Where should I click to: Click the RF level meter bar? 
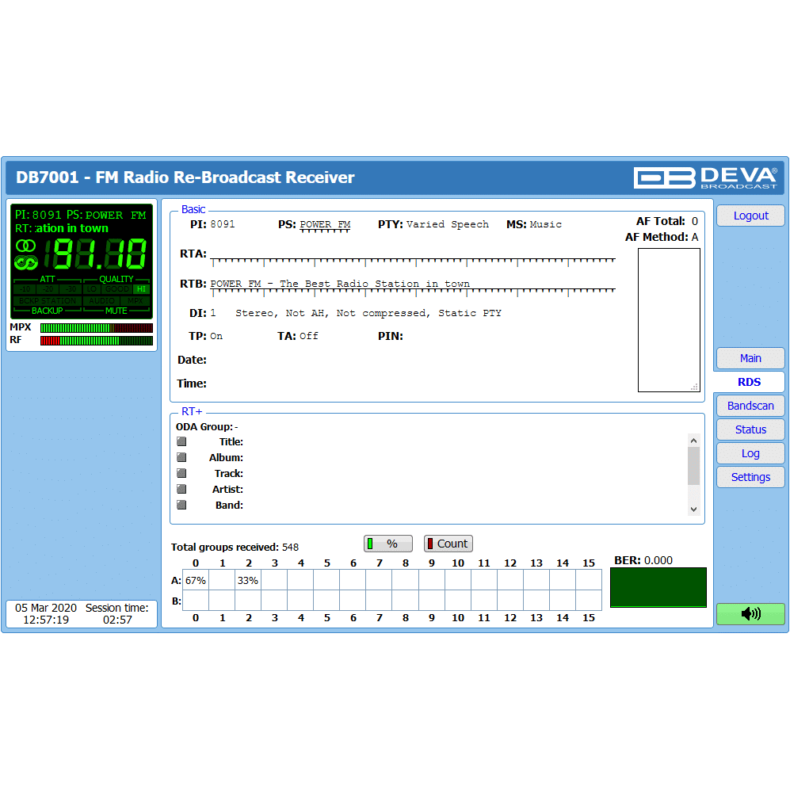(96, 341)
